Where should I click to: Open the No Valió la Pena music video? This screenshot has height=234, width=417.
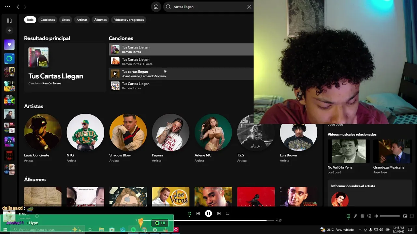click(349, 157)
